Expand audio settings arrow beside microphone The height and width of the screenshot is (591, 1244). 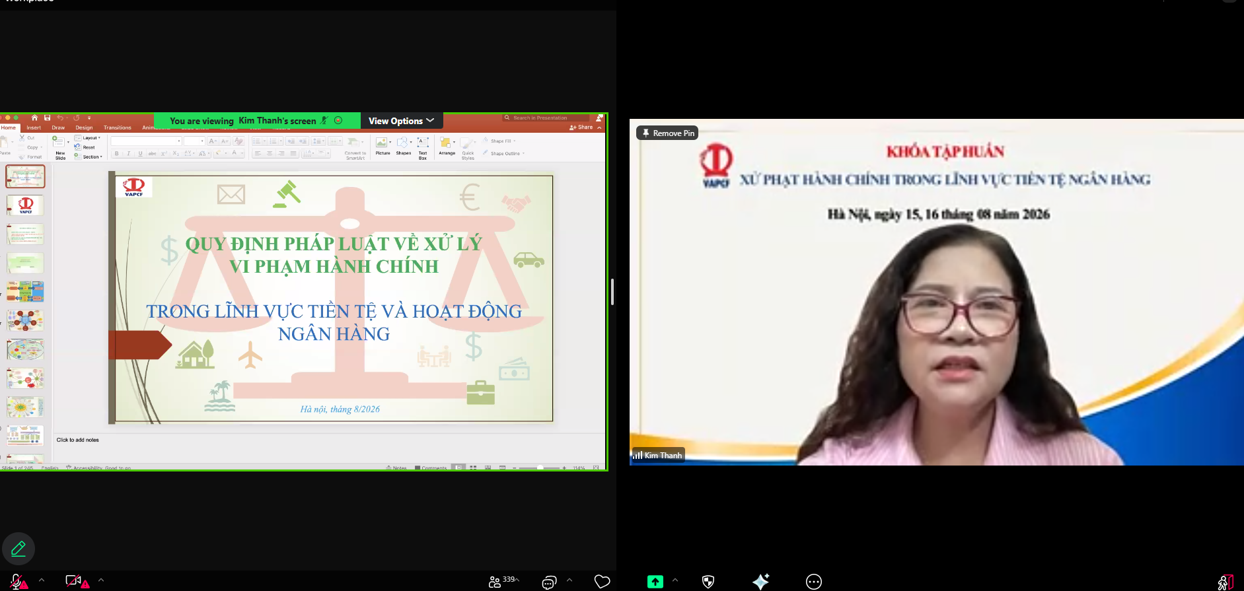(42, 580)
